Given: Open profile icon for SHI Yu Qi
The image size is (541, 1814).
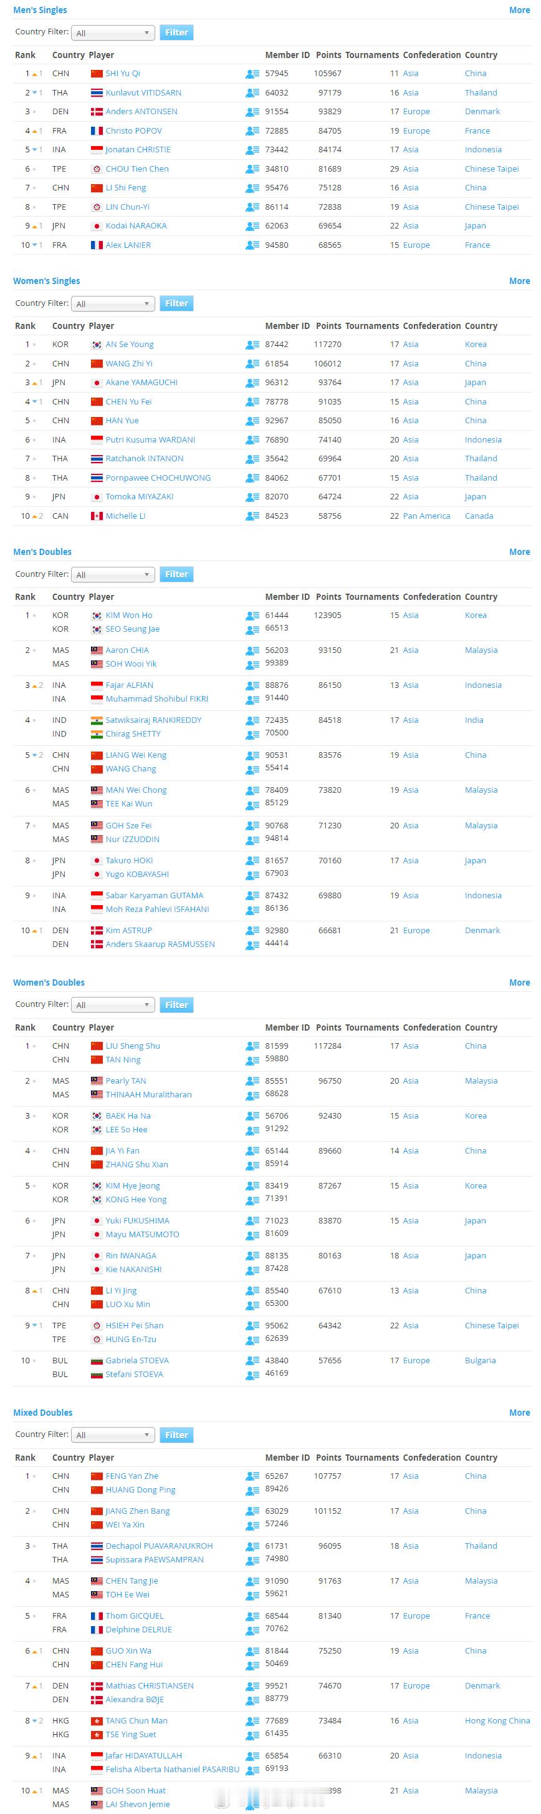Looking at the screenshot, I should [252, 74].
